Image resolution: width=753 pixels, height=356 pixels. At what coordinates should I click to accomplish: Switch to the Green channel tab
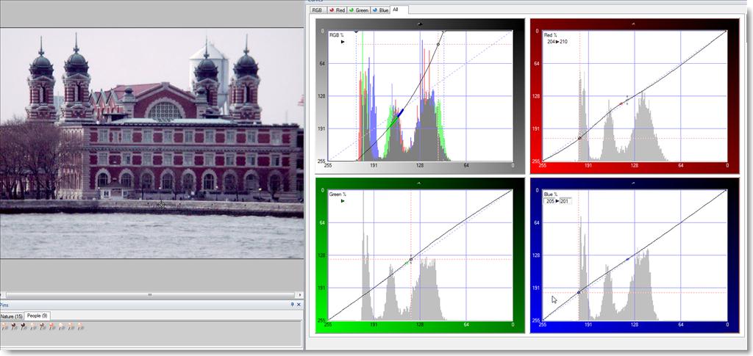tap(358, 10)
